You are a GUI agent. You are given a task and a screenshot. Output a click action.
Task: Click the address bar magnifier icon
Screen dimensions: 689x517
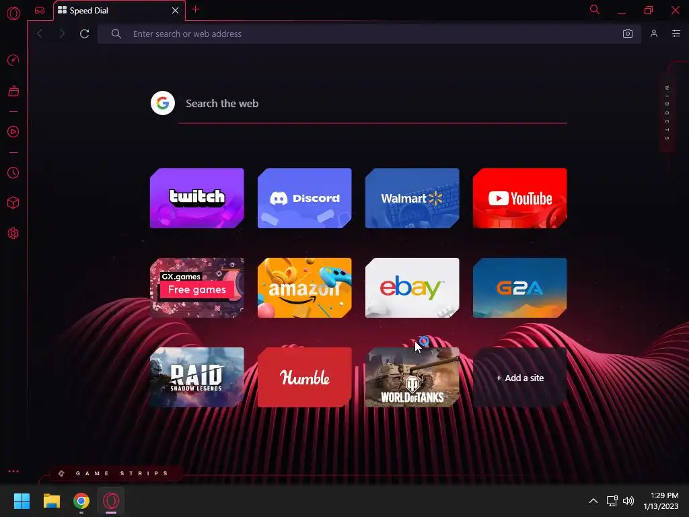coord(116,34)
